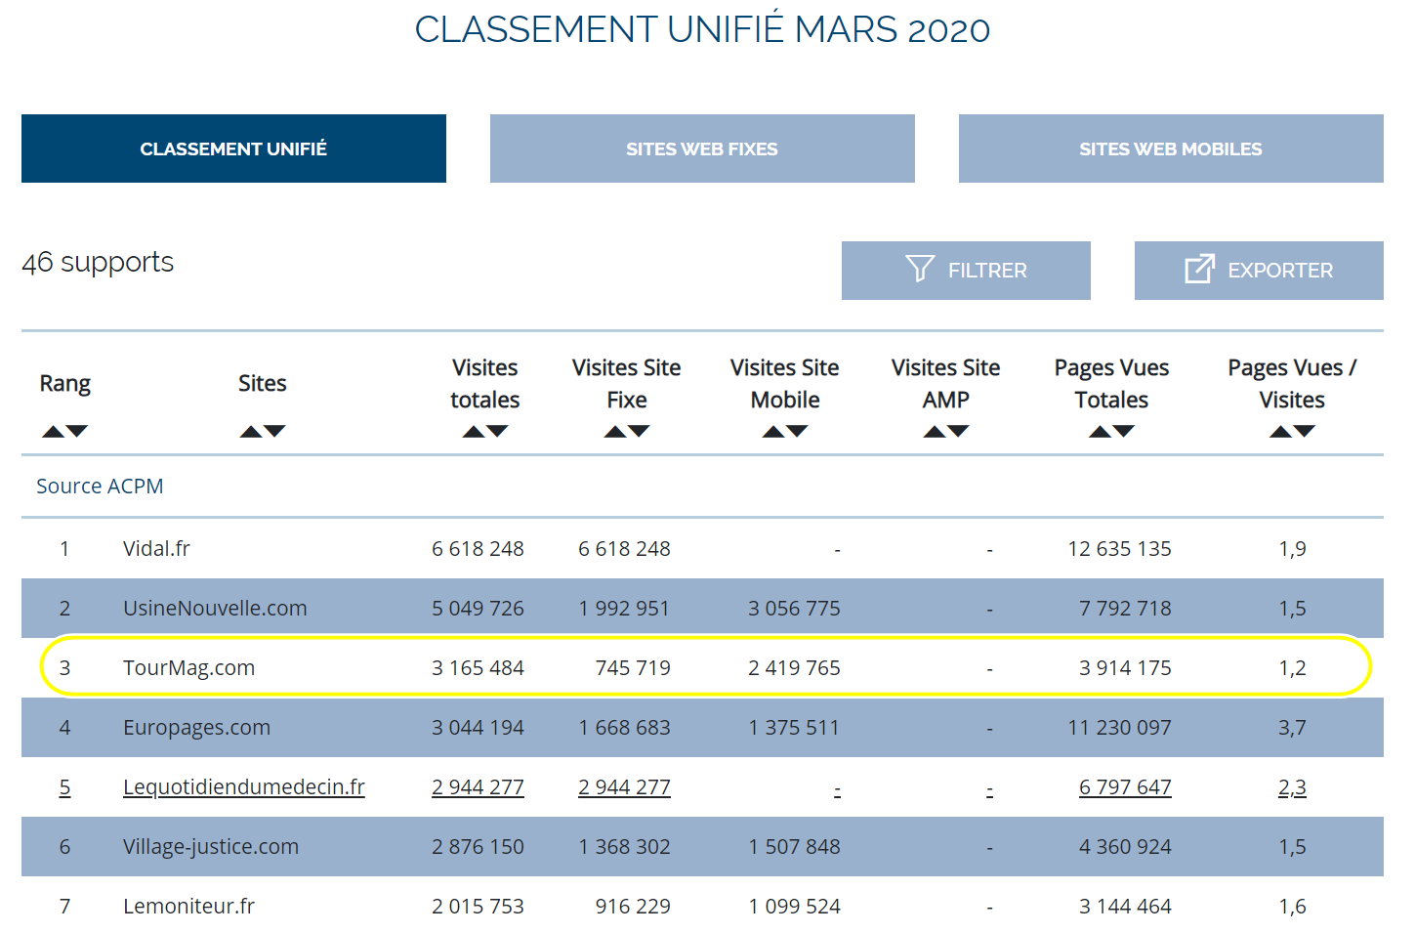Click Village-justice.com in the table
This screenshot has width=1415, height=933.
coord(211,847)
